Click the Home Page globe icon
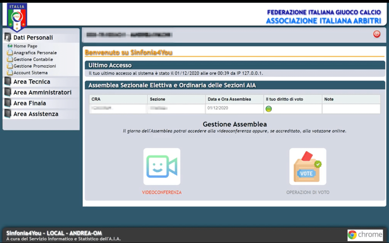389x243 pixels. coord(10,46)
